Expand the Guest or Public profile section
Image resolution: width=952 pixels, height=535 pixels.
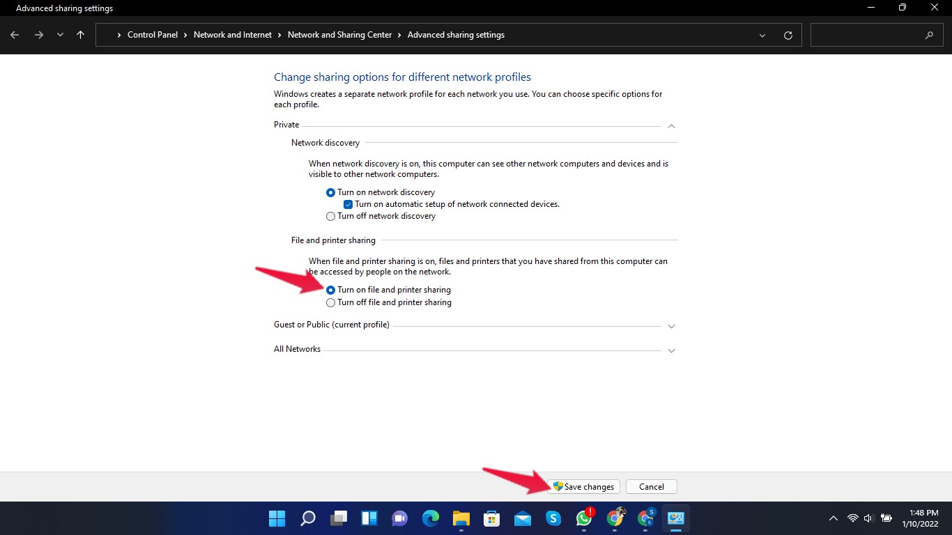671,325
